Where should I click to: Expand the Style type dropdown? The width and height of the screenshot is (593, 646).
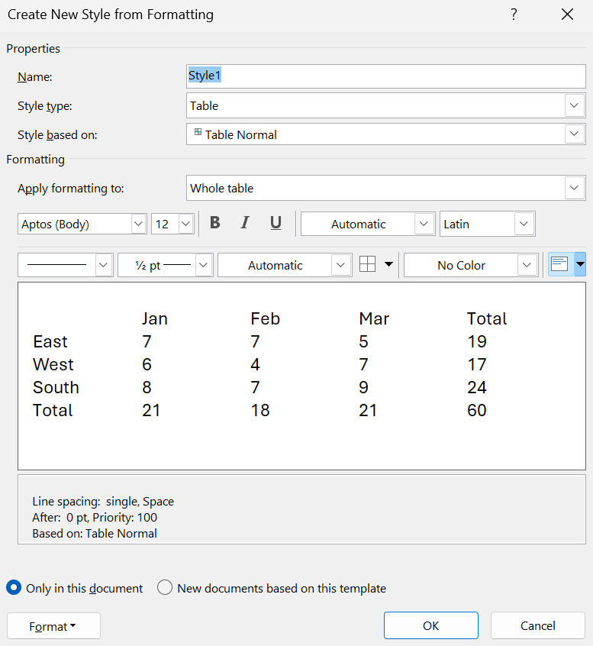574,105
